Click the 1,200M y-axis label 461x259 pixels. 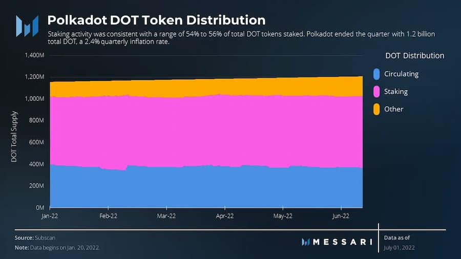point(34,77)
